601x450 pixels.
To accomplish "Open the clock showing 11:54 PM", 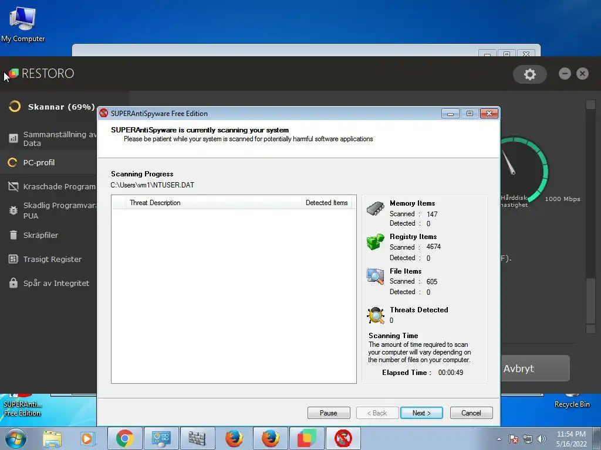I will [x=571, y=439].
